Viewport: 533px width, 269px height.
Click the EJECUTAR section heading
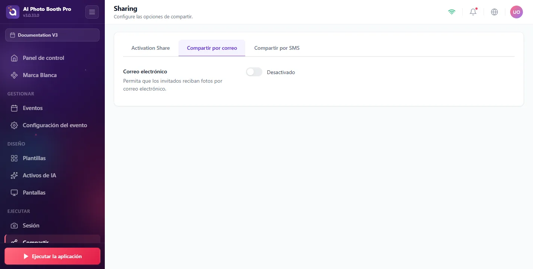point(19,211)
